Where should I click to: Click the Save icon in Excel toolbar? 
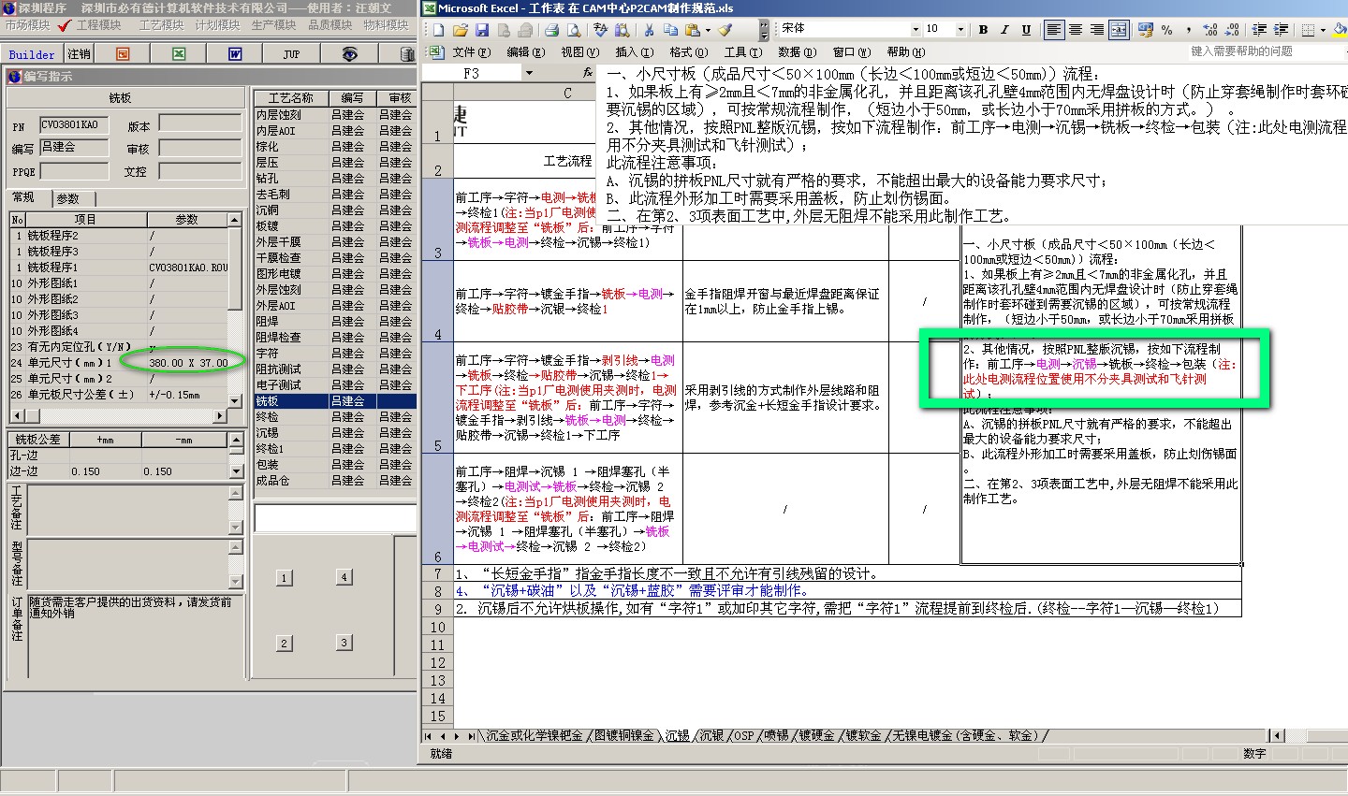coord(482,30)
